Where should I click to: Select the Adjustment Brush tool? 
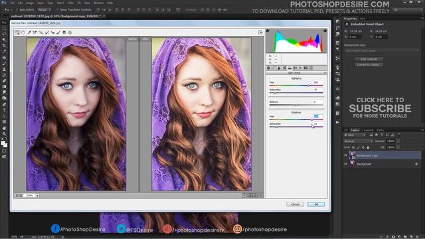[x=58, y=33]
